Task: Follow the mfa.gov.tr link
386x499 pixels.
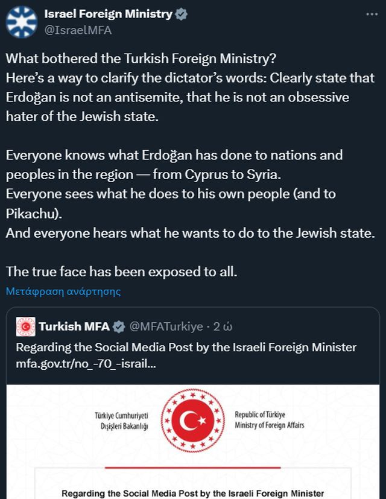Action: click(84, 365)
